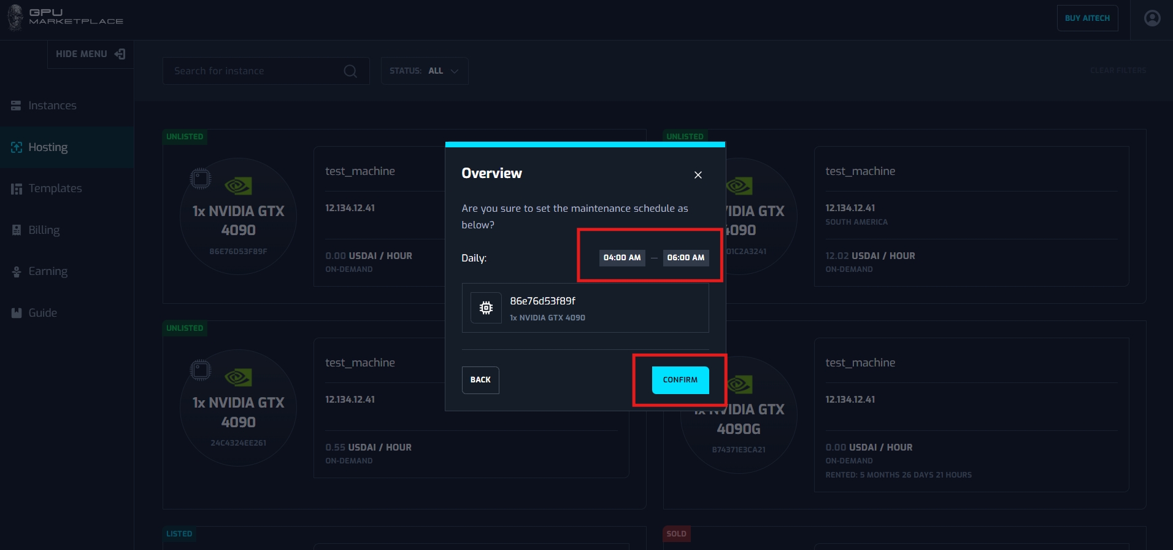Open the Earning sidebar section
This screenshot has height=550, width=1173.
tap(48, 271)
